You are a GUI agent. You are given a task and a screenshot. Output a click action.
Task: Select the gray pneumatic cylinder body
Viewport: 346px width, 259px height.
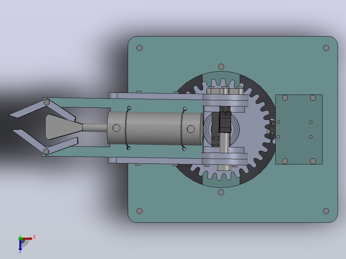tap(155, 128)
